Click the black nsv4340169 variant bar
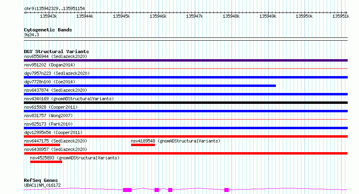The height and width of the screenshot is (194, 359). pyautogui.click(x=186, y=103)
